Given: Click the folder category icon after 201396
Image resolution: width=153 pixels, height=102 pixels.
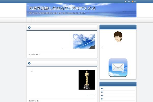Looking at the screenshot, I should point(37,55).
